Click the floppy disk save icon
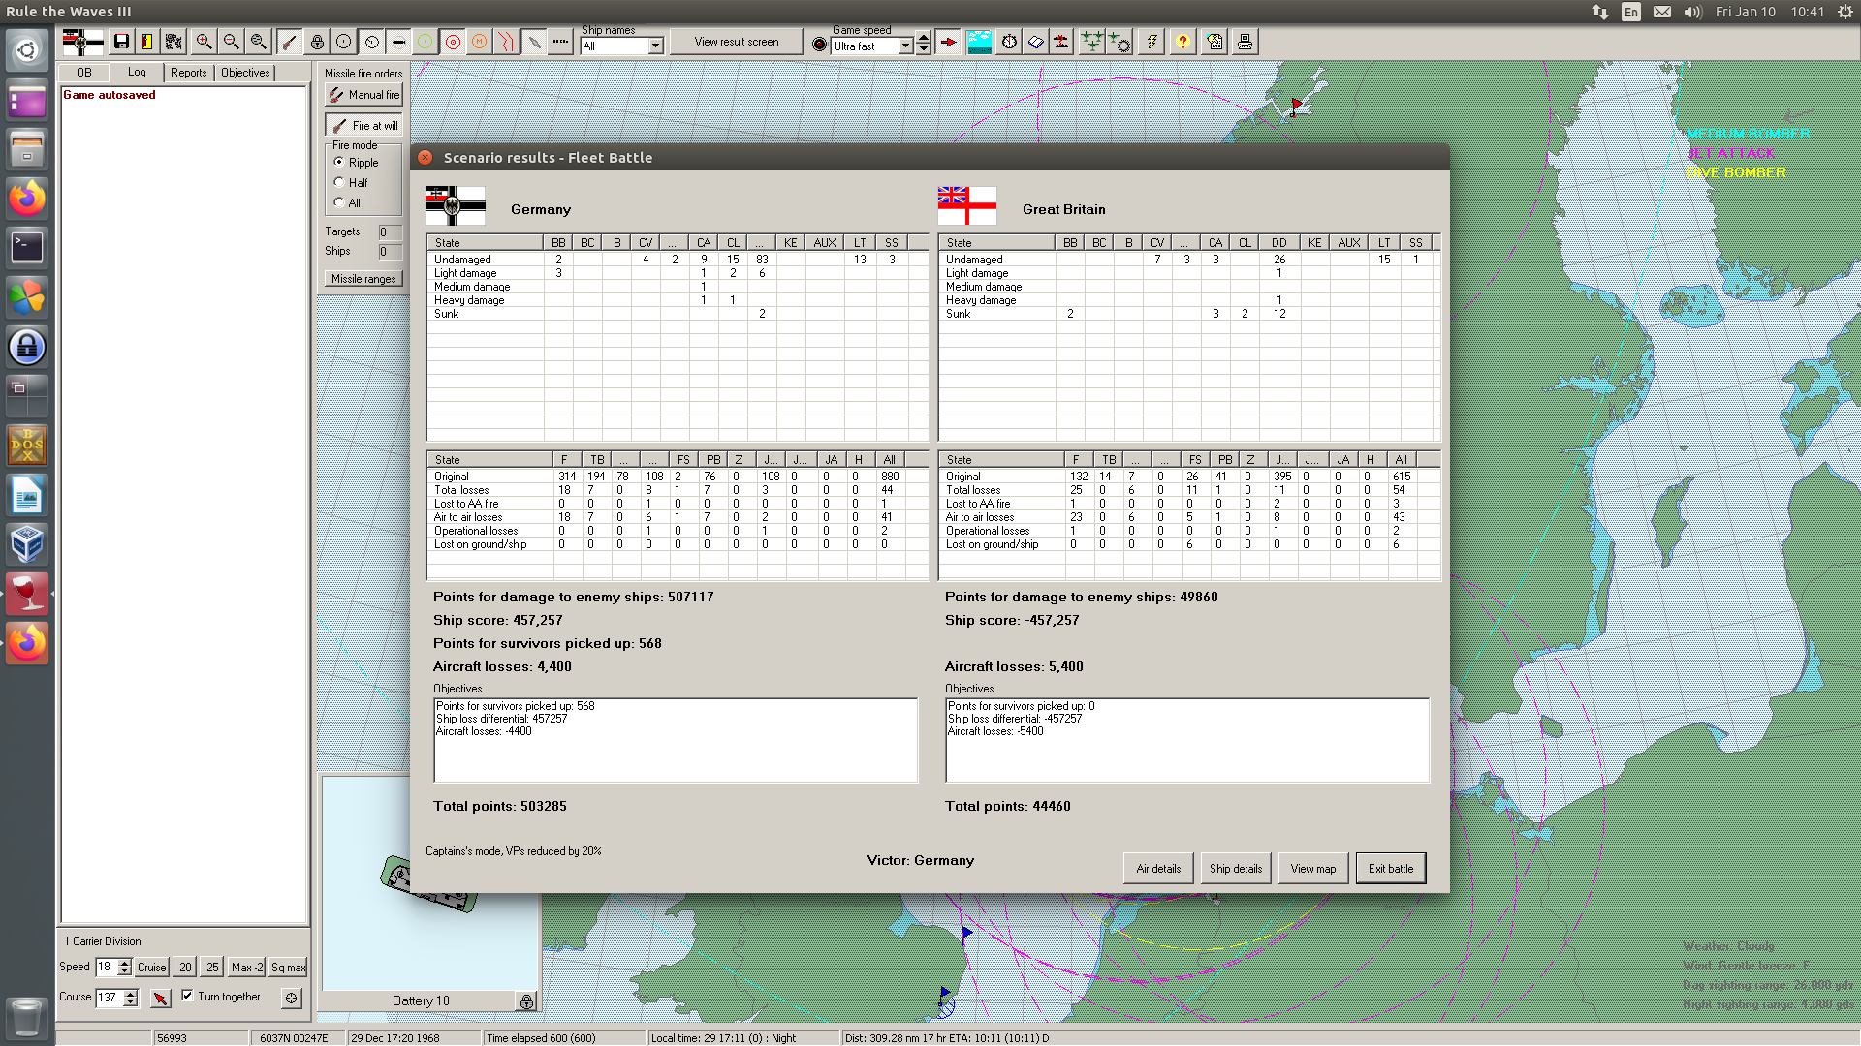Image resolution: width=1861 pixels, height=1046 pixels. point(121,42)
